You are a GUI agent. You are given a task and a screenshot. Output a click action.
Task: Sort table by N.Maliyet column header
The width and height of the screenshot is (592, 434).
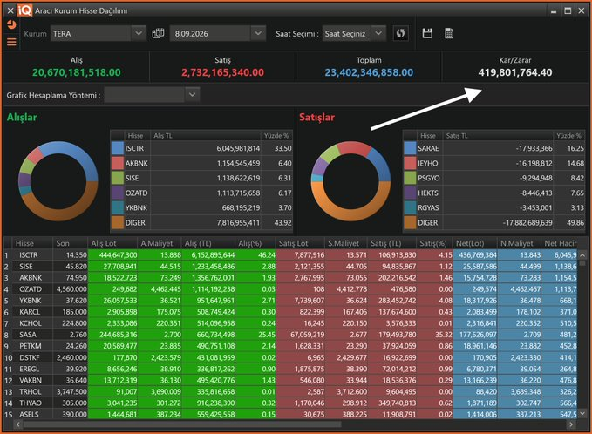pyautogui.click(x=517, y=243)
